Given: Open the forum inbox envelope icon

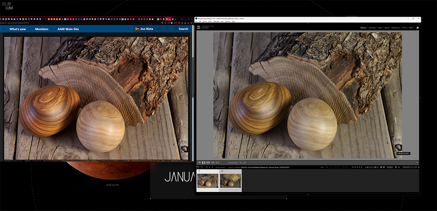Looking at the screenshot, I should point(159,29).
